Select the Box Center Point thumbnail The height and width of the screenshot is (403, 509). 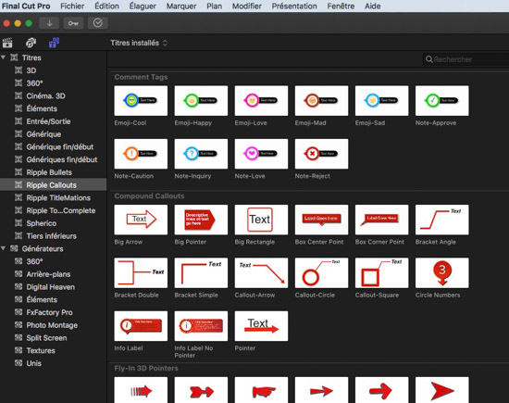click(x=321, y=220)
